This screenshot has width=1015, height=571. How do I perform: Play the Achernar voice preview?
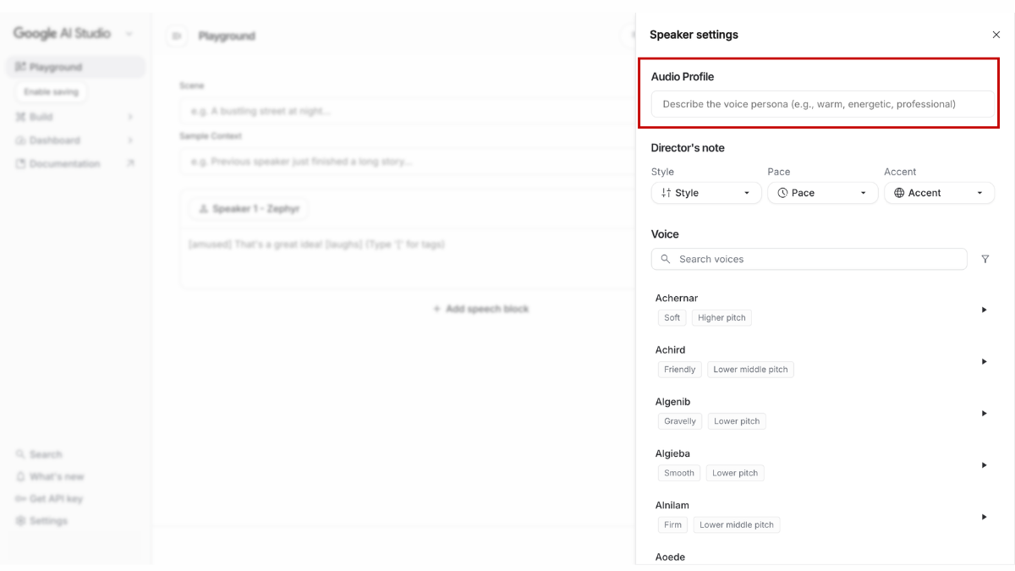click(984, 310)
